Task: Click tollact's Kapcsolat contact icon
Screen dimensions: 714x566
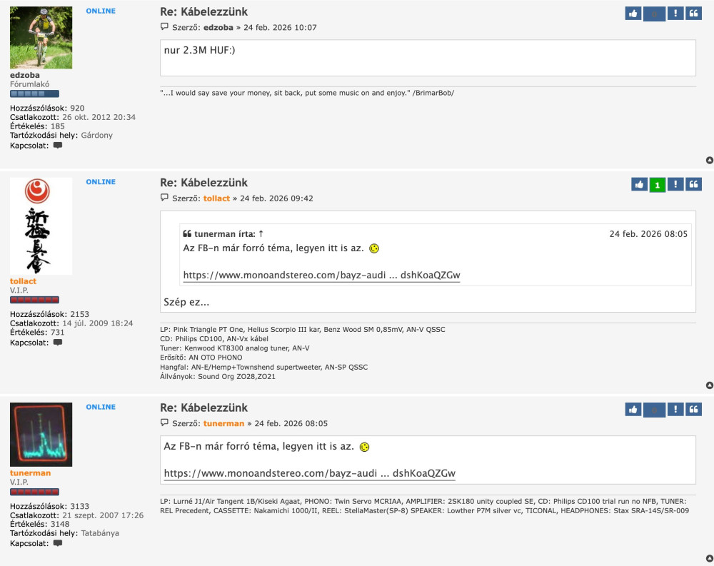Action: (x=59, y=343)
